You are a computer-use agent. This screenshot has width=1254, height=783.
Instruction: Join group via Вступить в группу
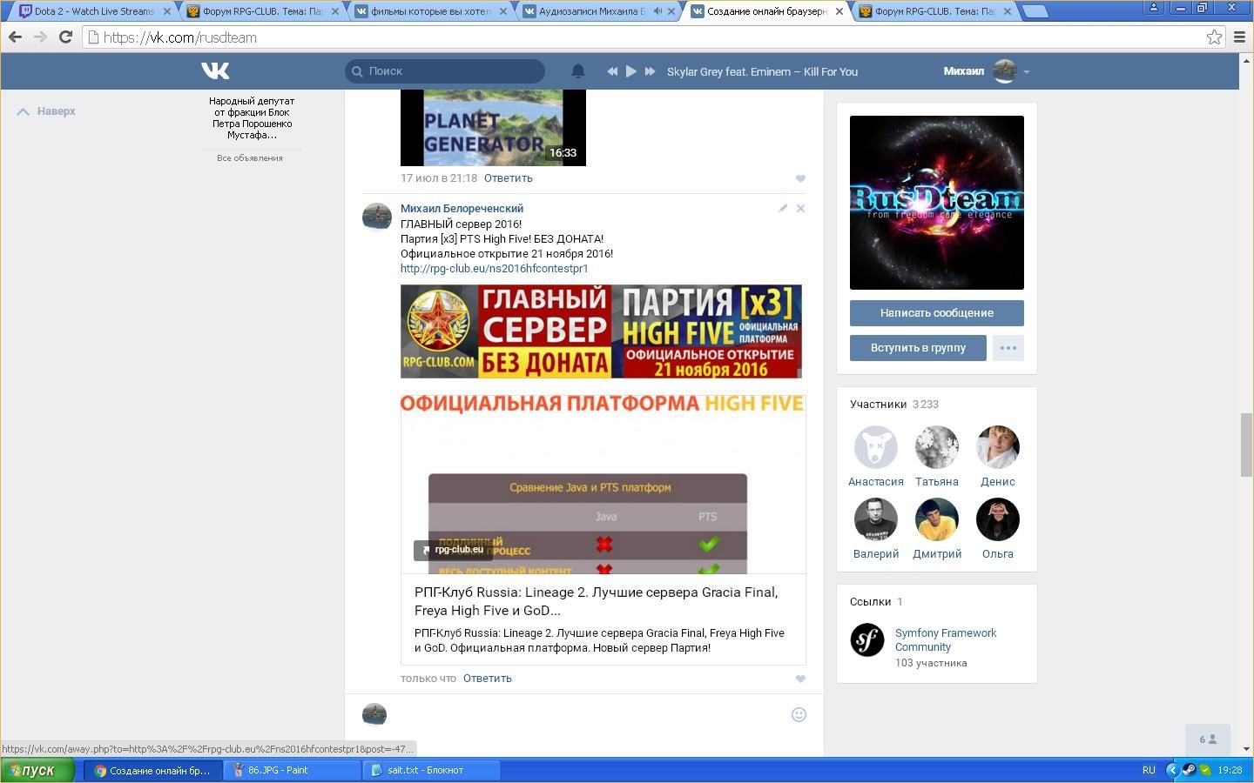918,348
